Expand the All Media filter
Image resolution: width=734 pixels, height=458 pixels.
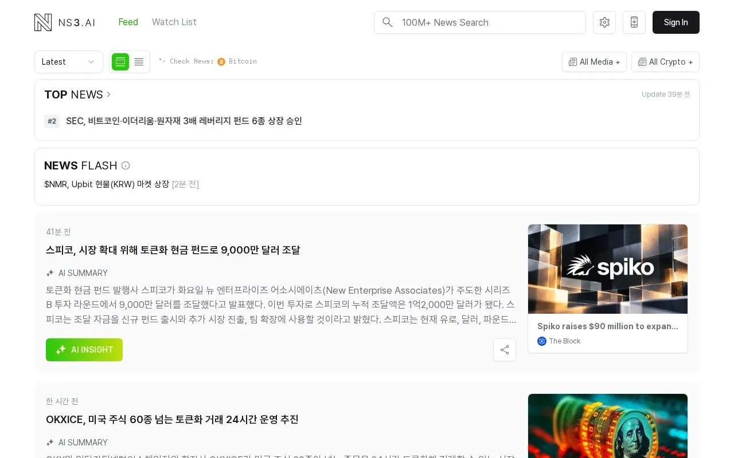[x=594, y=62]
